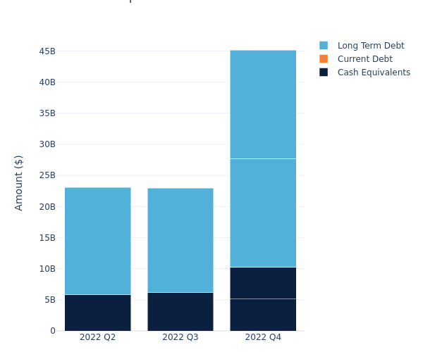Select the light blue segment of the 2022 Q2 bar

click(97, 241)
